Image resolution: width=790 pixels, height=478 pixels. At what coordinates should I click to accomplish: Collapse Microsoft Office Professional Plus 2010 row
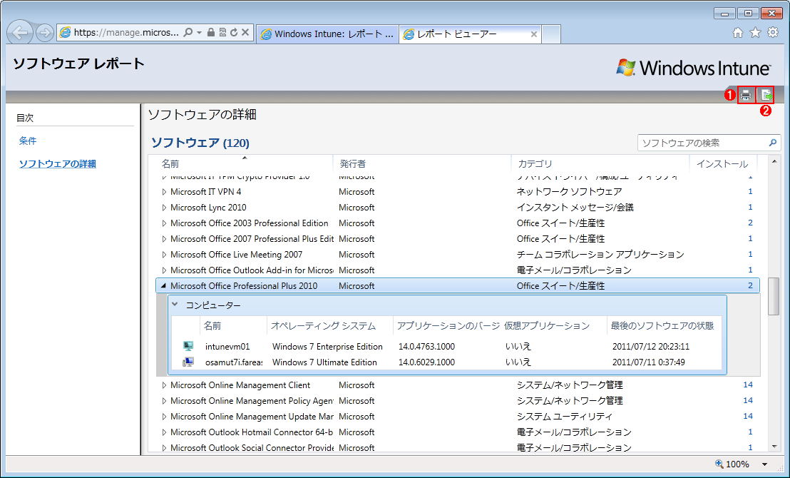[x=163, y=286]
